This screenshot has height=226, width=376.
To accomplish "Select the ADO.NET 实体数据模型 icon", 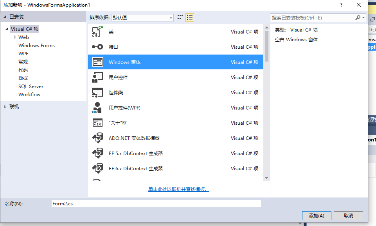I will pyautogui.click(x=97, y=138).
